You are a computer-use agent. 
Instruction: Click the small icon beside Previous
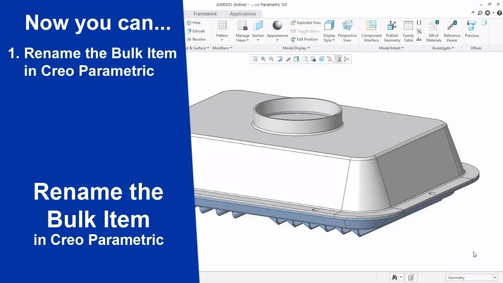coord(484,23)
